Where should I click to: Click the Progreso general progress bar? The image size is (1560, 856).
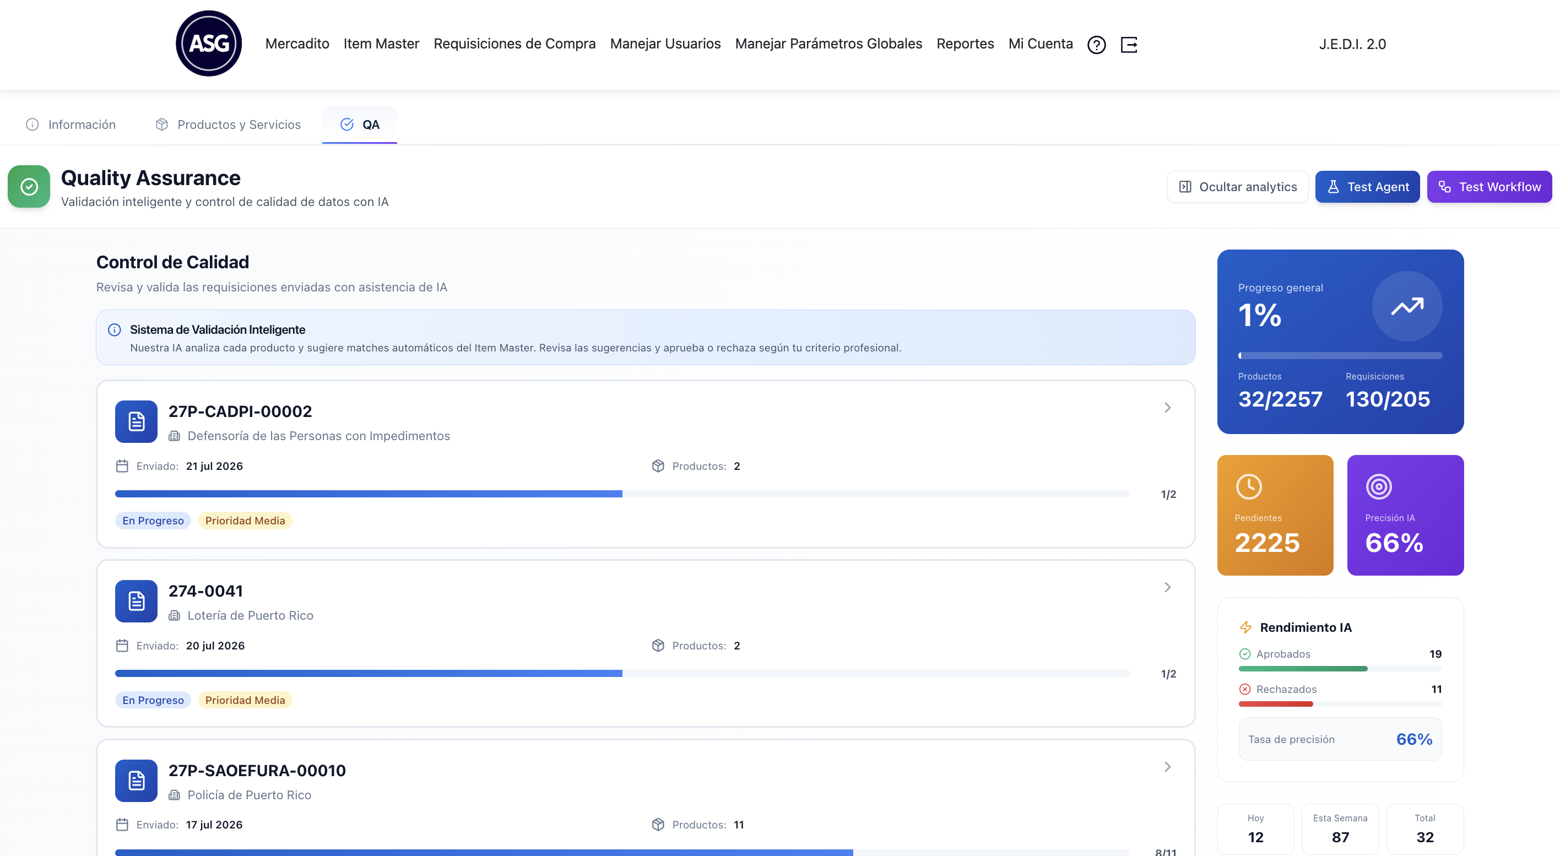coord(1340,356)
